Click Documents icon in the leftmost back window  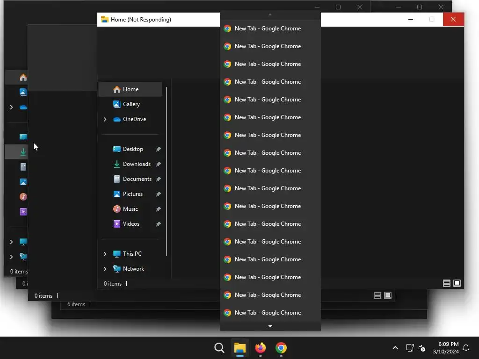[23, 167]
